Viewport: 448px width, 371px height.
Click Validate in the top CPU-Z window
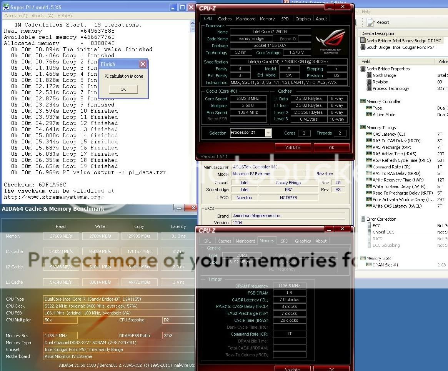[293, 147]
